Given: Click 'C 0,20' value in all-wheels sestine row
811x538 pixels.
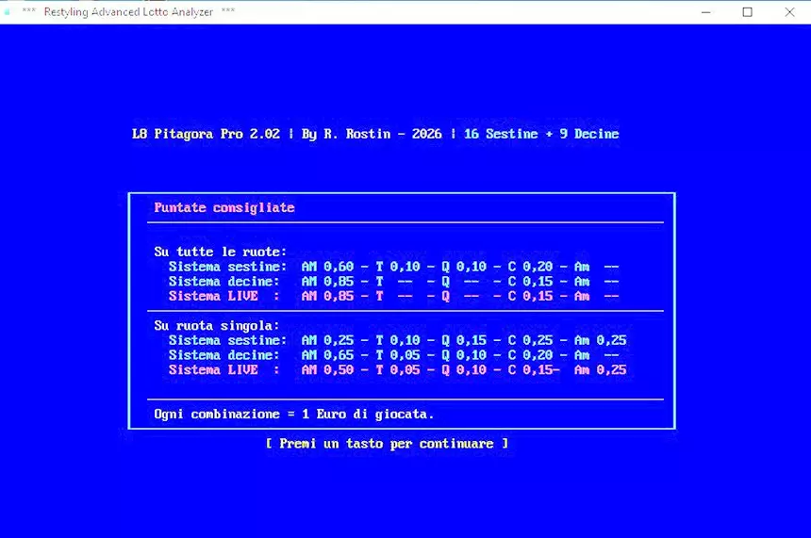Looking at the screenshot, I should pyautogui.click(x=530, y=267).
